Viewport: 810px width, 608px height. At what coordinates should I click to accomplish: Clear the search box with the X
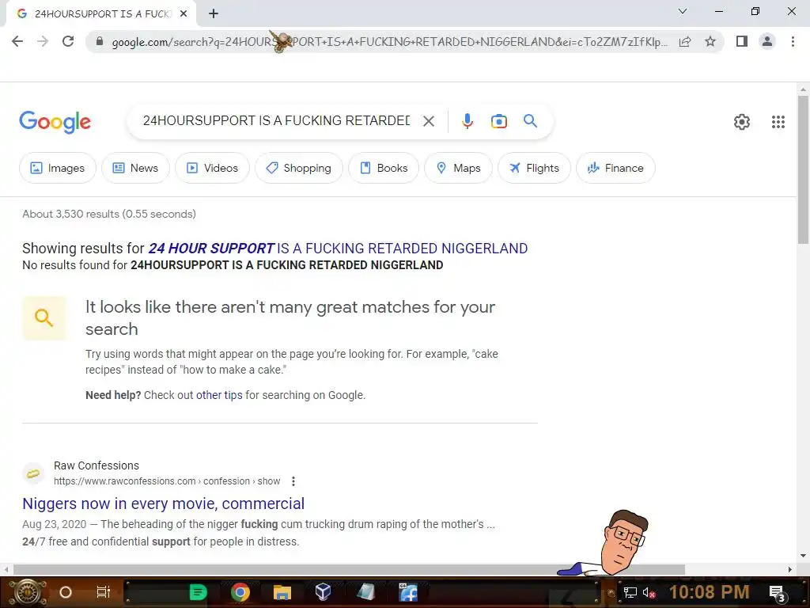click(428, 121)
